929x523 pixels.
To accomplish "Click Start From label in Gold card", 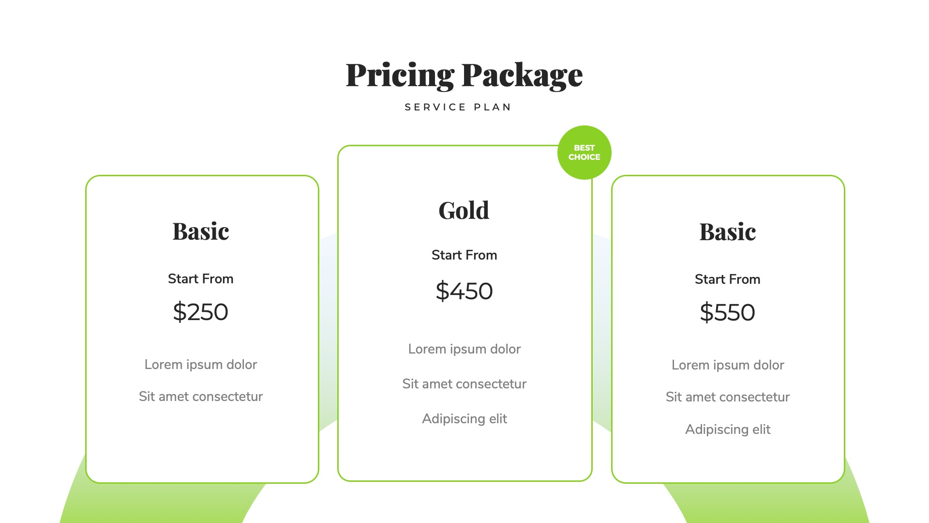I will 464,255.
